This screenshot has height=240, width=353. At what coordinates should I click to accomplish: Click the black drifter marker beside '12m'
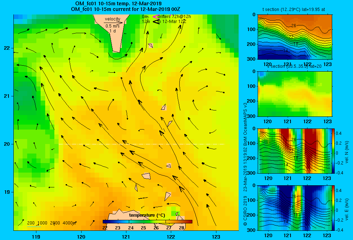[x=156, y=22]
